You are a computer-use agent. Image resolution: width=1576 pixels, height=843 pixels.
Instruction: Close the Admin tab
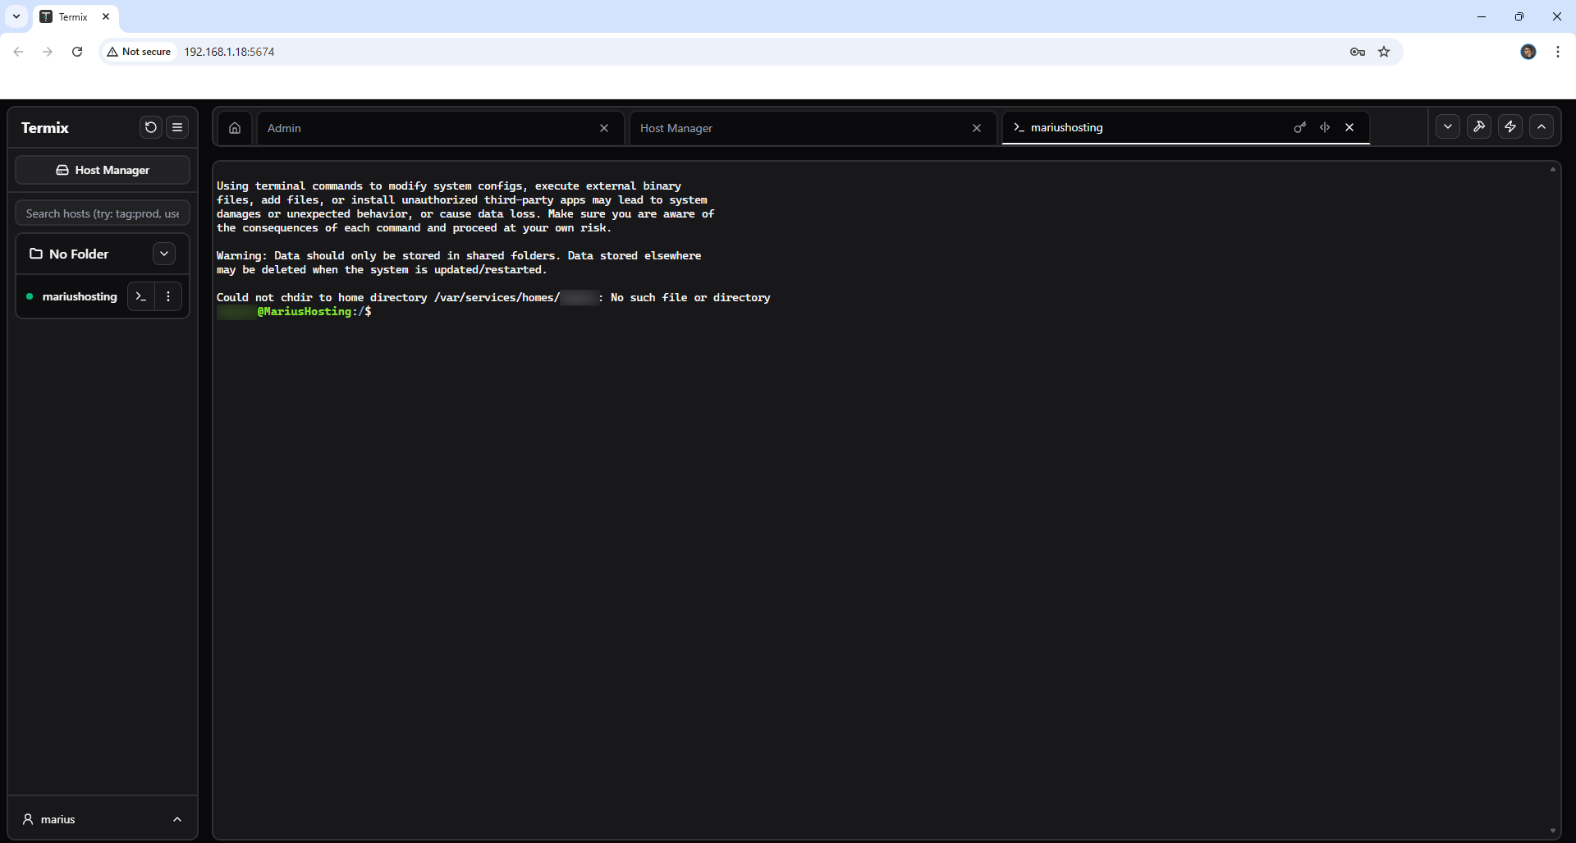coord(604,128)
